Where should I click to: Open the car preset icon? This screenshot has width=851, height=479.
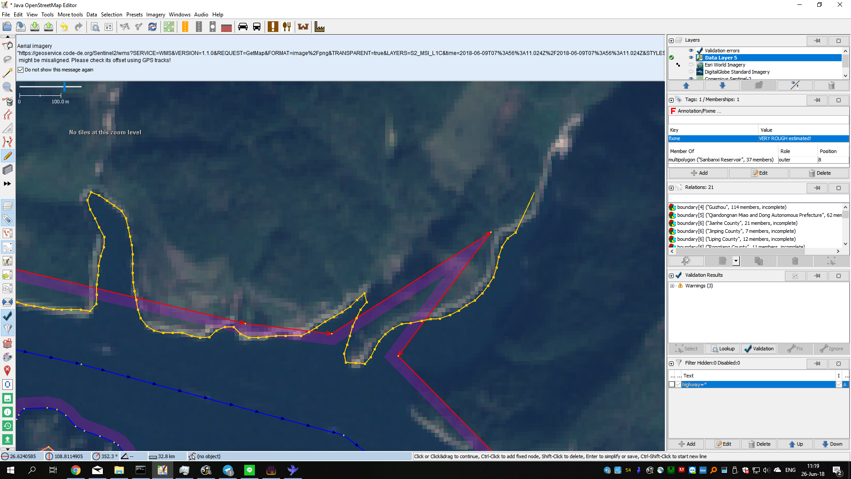[x=243, y=27]
